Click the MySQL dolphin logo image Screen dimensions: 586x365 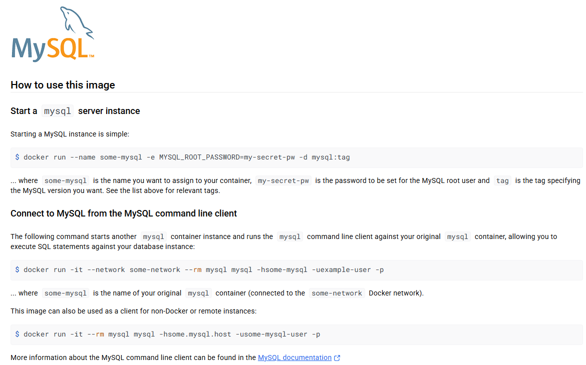click(x=53, y=34)
